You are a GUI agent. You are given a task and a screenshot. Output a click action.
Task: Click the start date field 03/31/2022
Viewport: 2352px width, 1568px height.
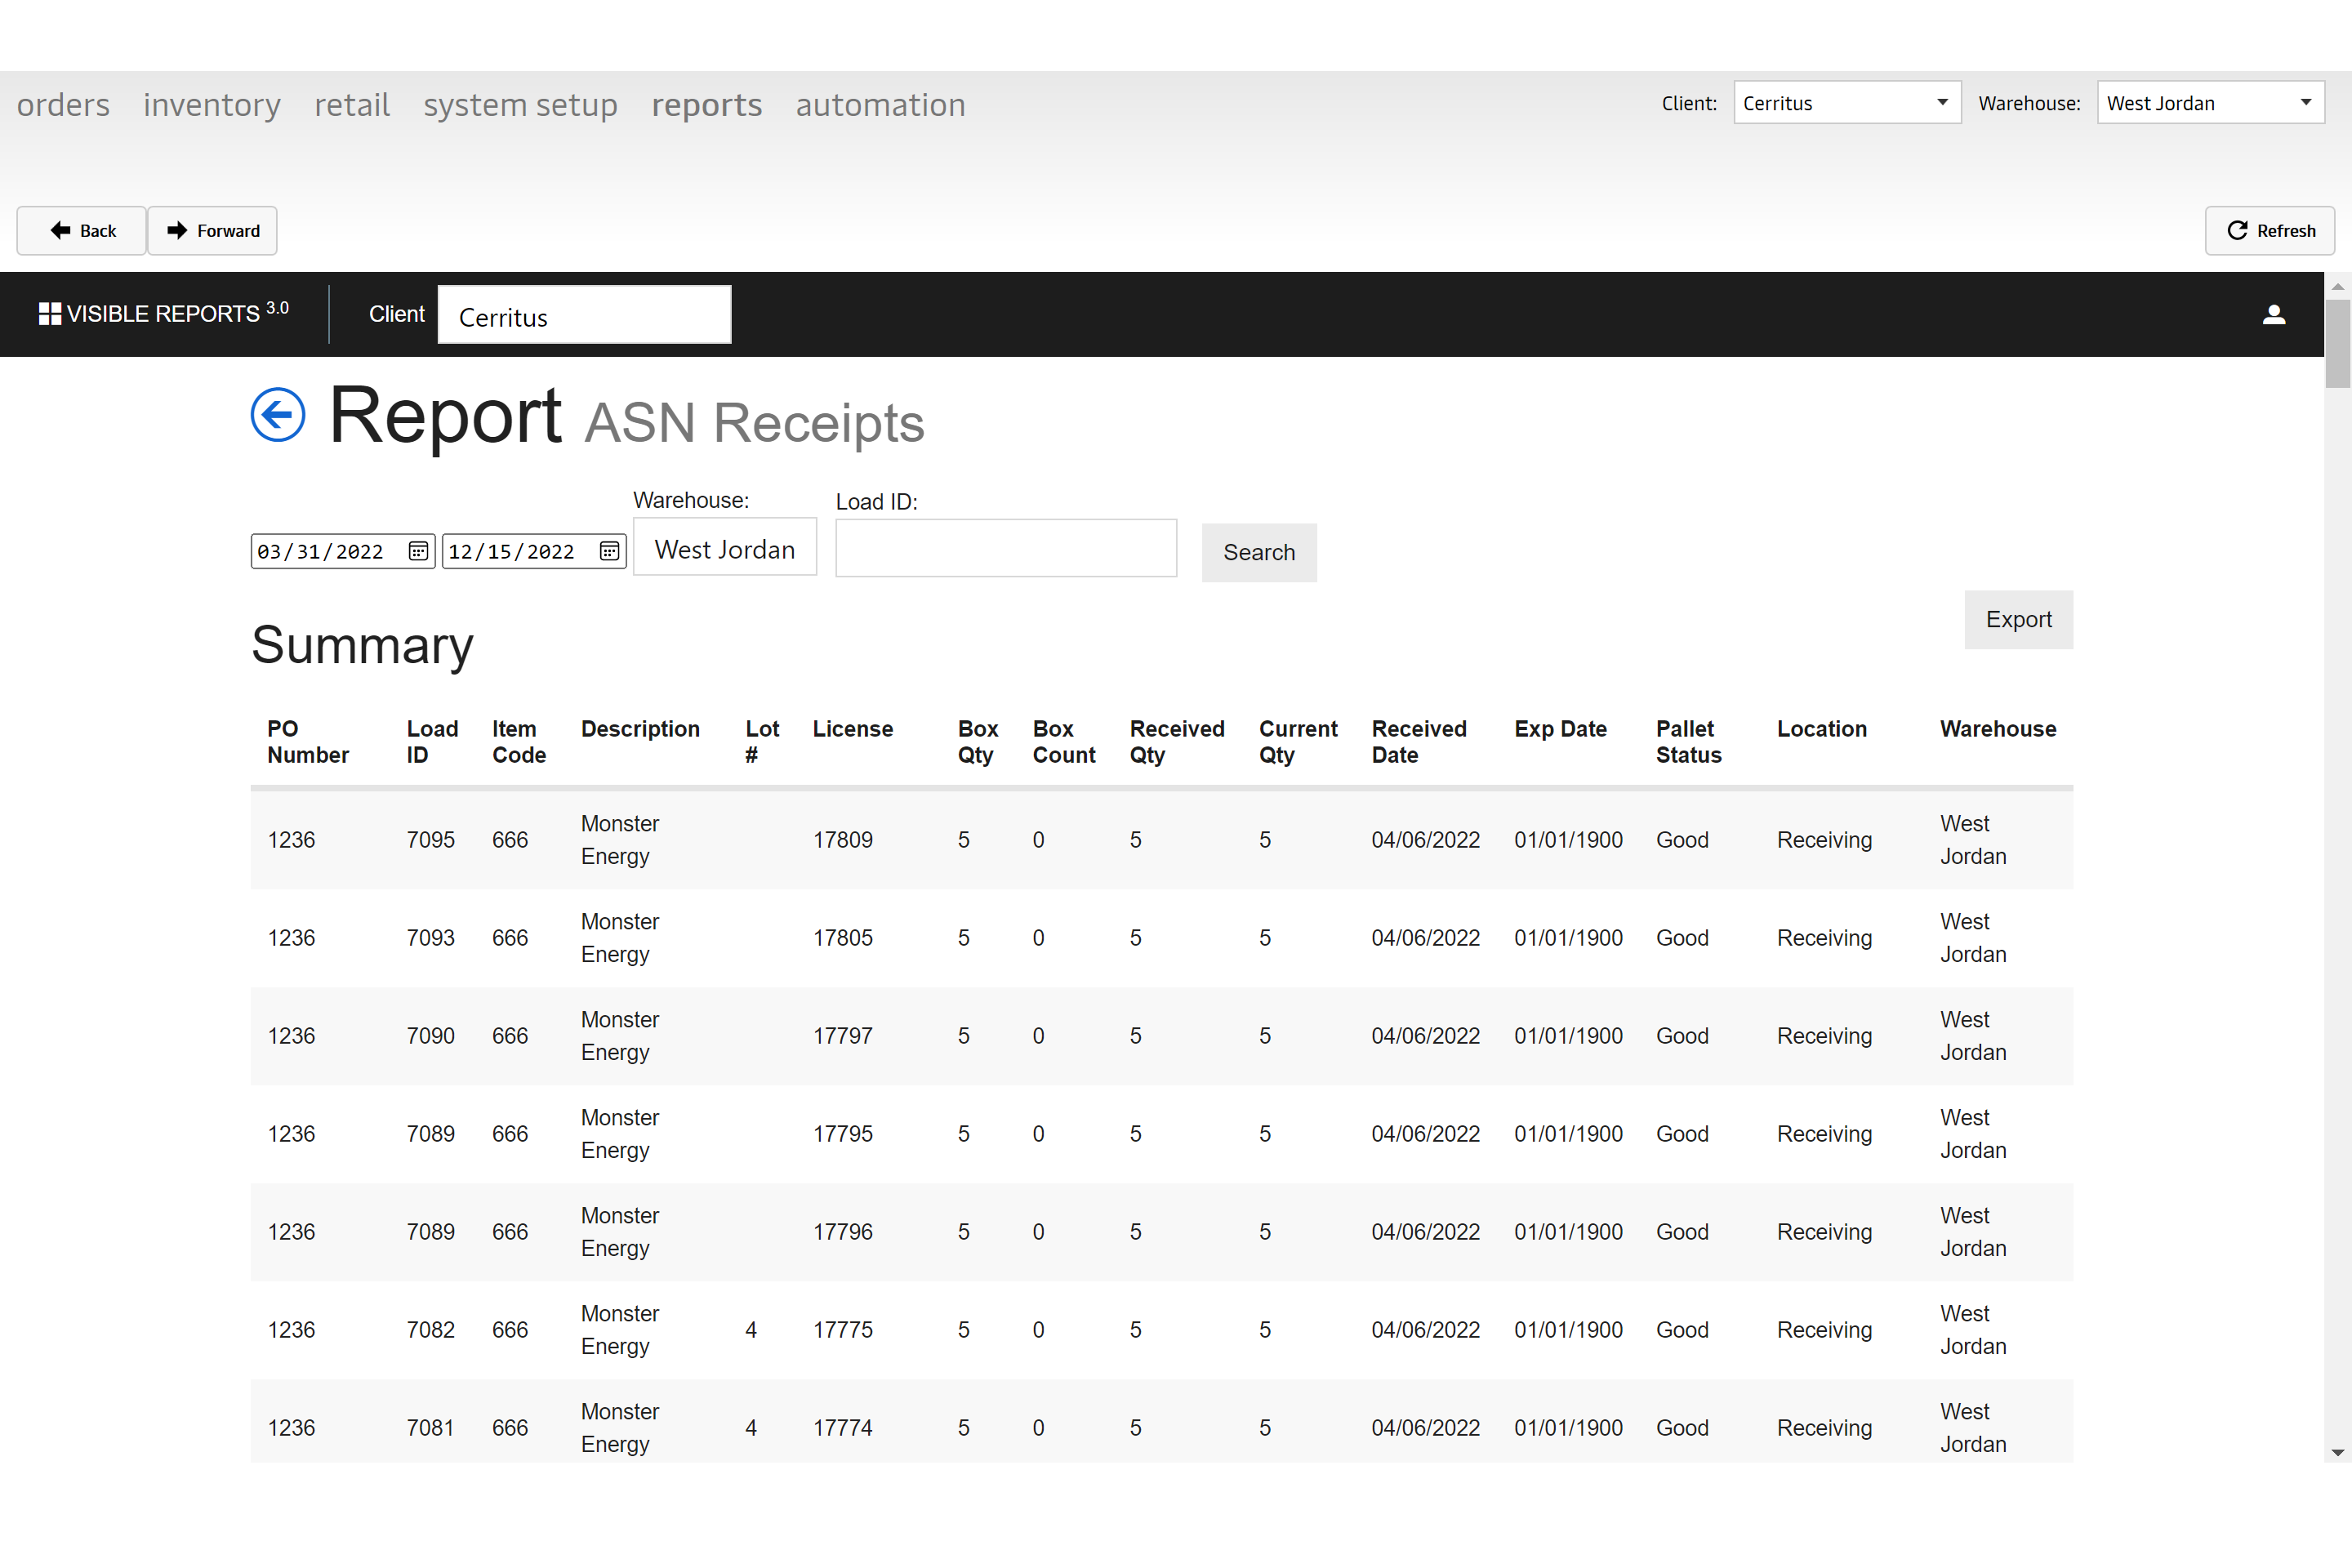pyautogui.click(x=343, y=551)
